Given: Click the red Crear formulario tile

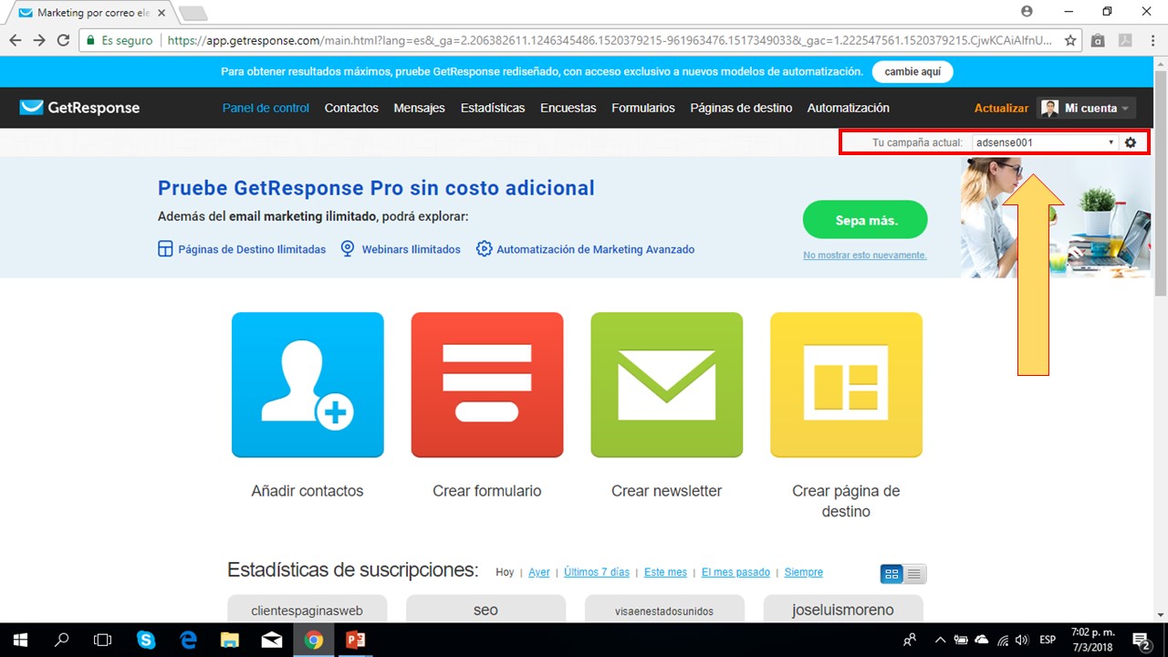Looking at the screenshot, I should (487, 385).
